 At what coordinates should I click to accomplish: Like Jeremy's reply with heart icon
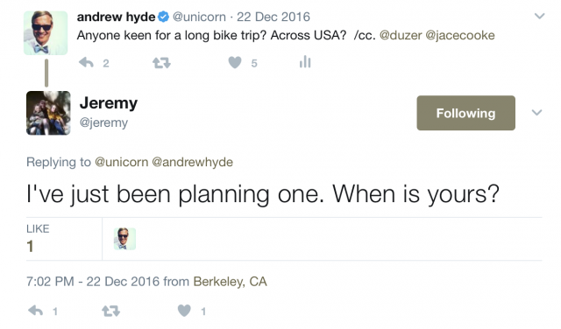click(184, 311)
